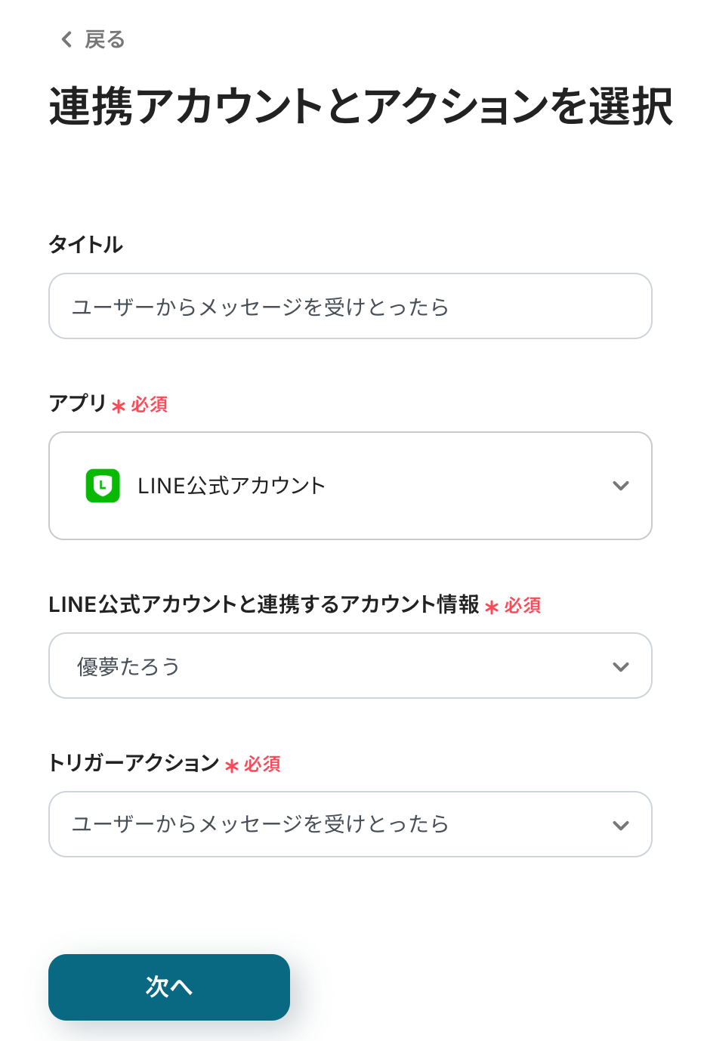
Task: Click the 必須 mark beside アカウント情報
Action: [x=523, y=606]
